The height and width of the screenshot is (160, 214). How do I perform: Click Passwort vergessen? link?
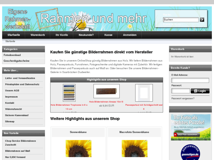point(183,98)
